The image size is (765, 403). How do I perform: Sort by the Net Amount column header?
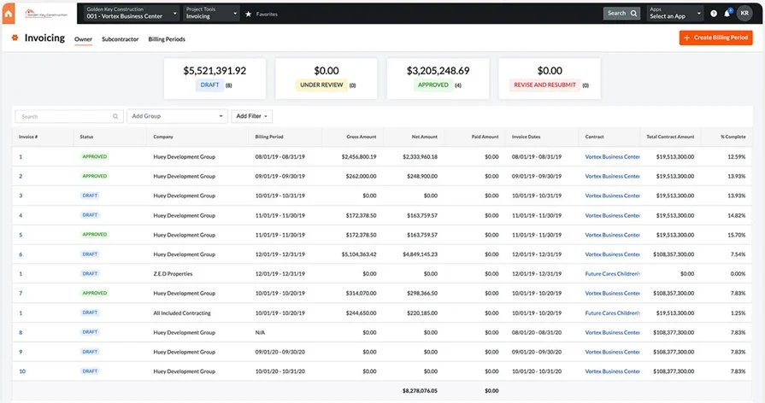point(425,137)
